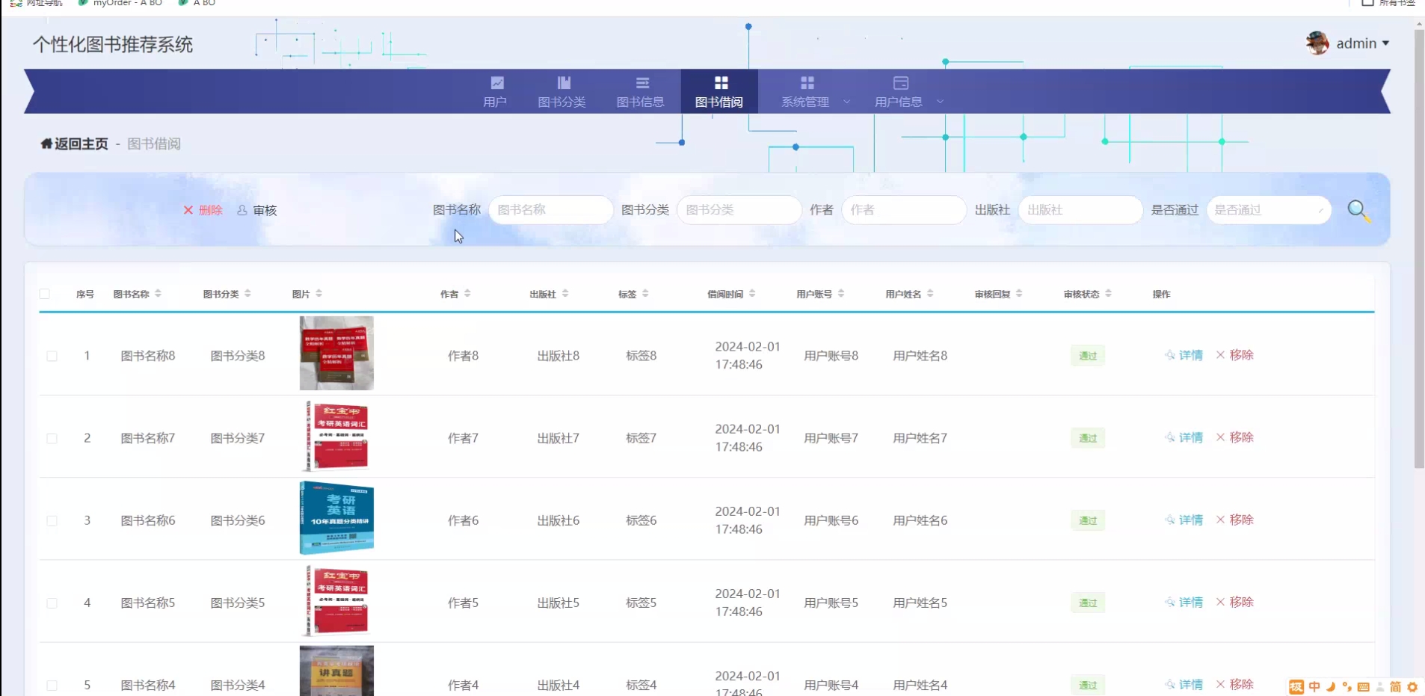
Task: Open the 是否通过 dropdown filter
Action: [x=1268, y=210]
